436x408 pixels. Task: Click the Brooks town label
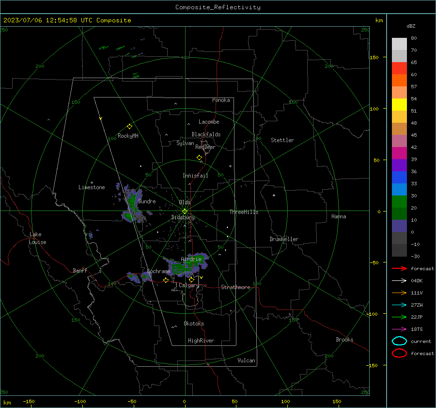pyautogui.click(x=344, y=340)
